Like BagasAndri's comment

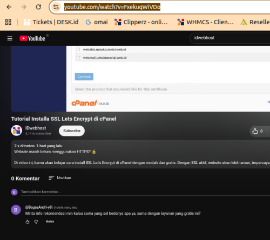[x=28, y=222]
